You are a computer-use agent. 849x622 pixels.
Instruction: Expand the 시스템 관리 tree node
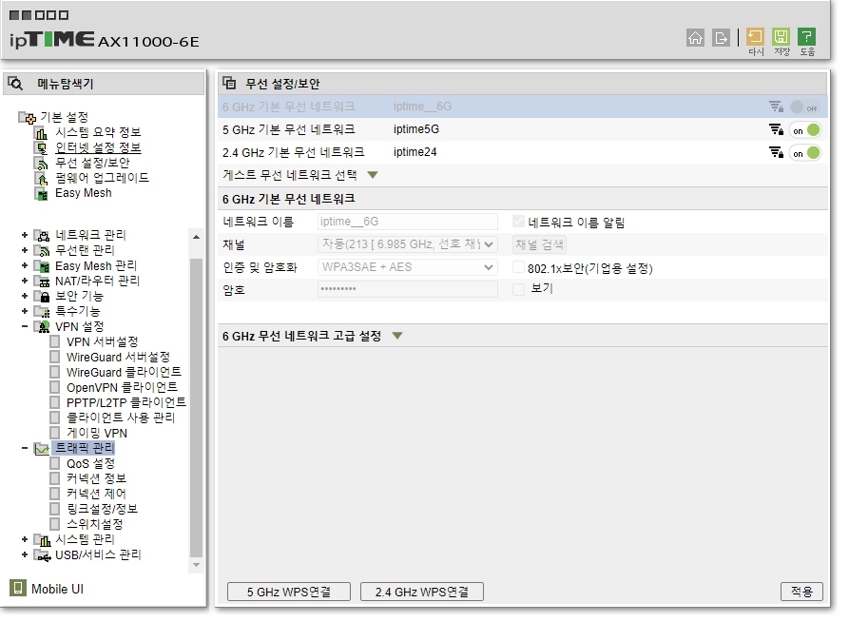(25, 539)
